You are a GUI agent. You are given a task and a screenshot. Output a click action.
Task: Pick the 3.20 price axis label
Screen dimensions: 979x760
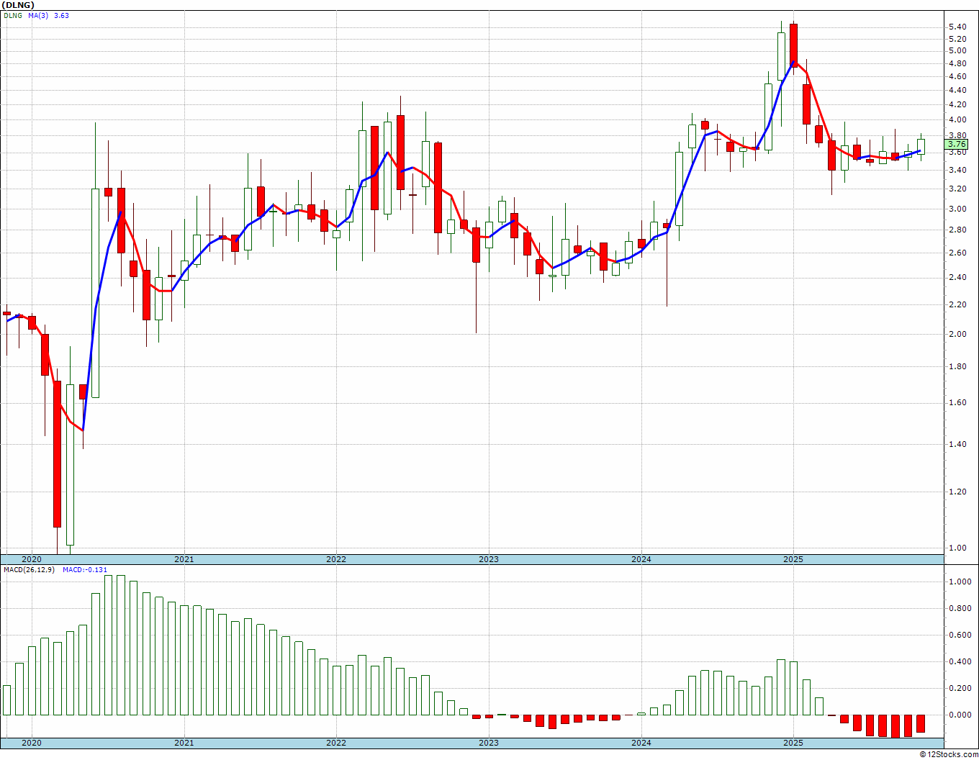pyautogui.click(x=957, y=189)
